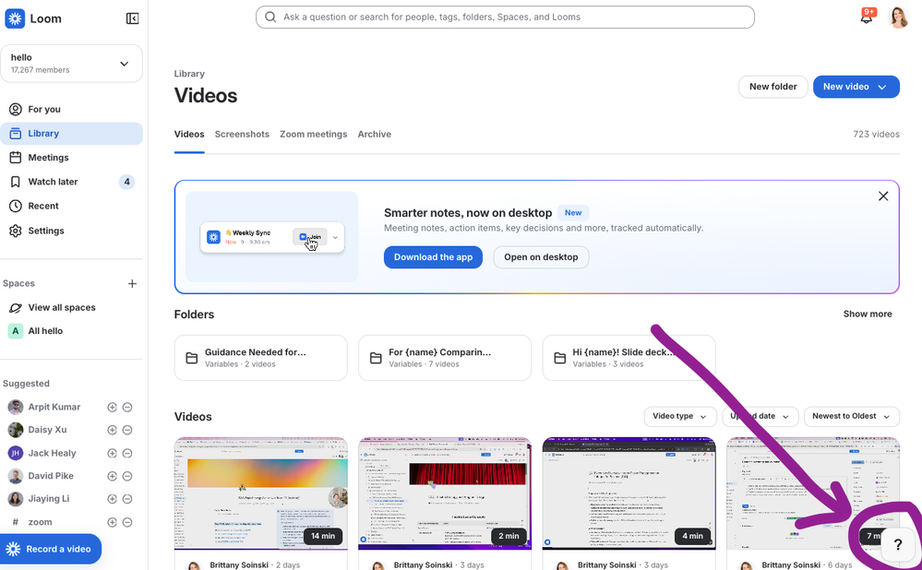Select Arpit Kumar in Suggested

pos(54,408)
